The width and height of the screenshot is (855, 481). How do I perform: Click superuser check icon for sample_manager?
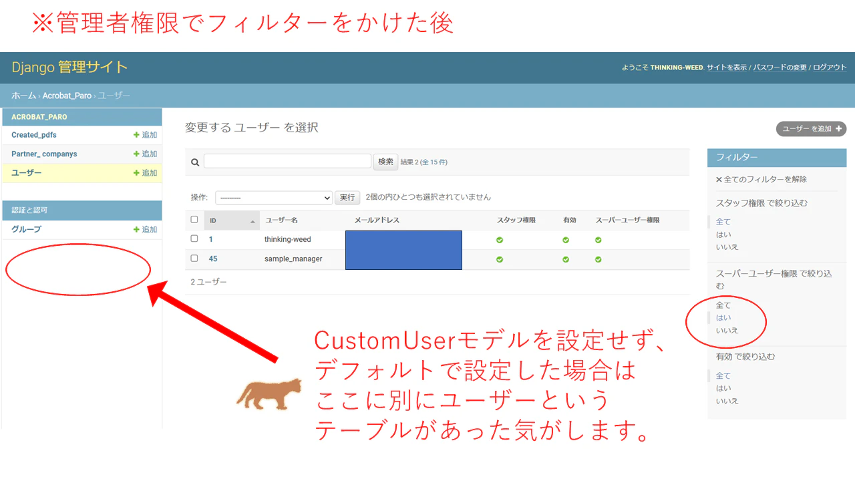598,259
